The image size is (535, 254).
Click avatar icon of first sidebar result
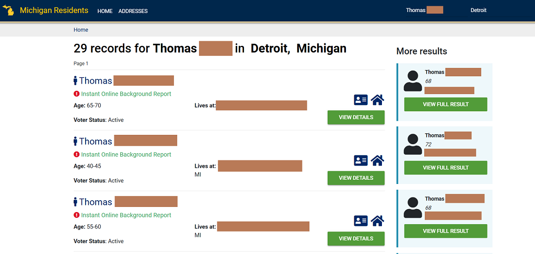pos(413,81)
